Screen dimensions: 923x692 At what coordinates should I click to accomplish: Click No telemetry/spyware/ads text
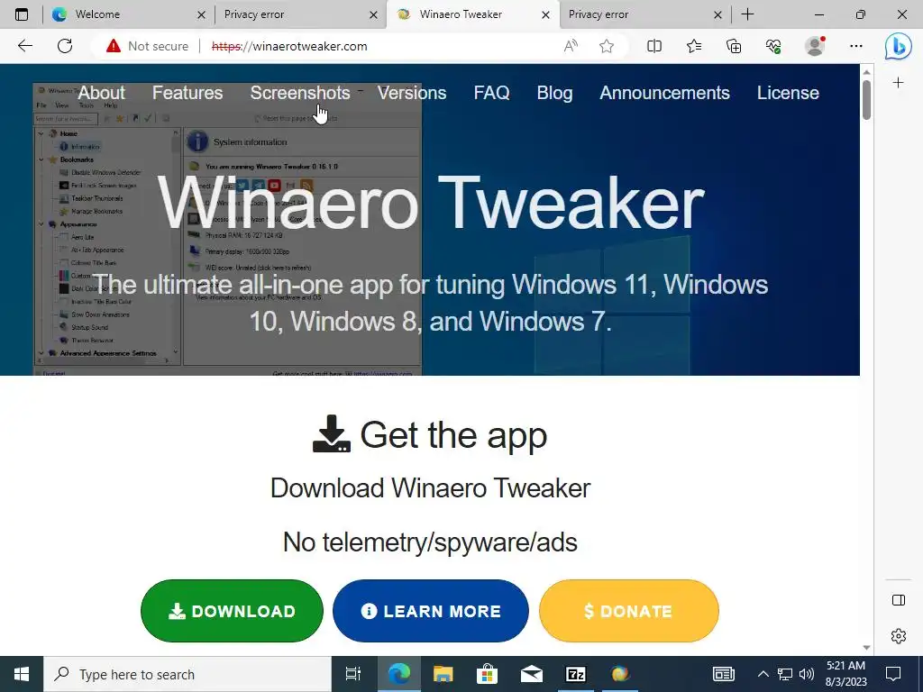(x=430, y=542)
